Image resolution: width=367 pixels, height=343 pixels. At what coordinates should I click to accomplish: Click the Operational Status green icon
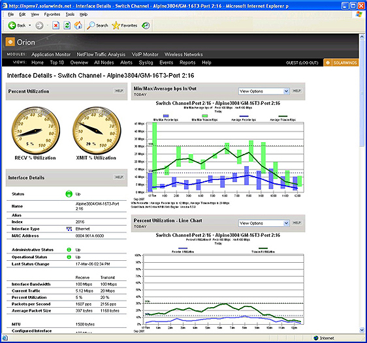pos(69,257)
